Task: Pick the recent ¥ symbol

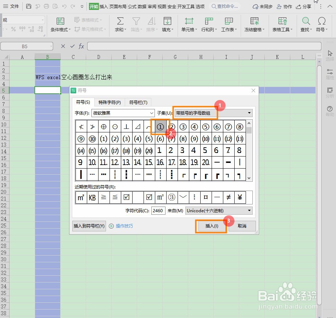Action: 240,197
